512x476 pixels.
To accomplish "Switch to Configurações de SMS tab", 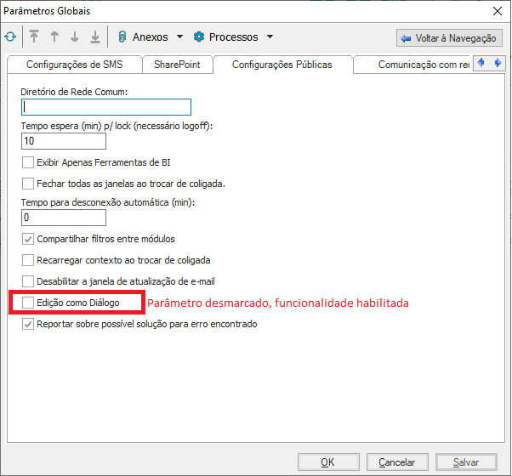I will [75, 65].
